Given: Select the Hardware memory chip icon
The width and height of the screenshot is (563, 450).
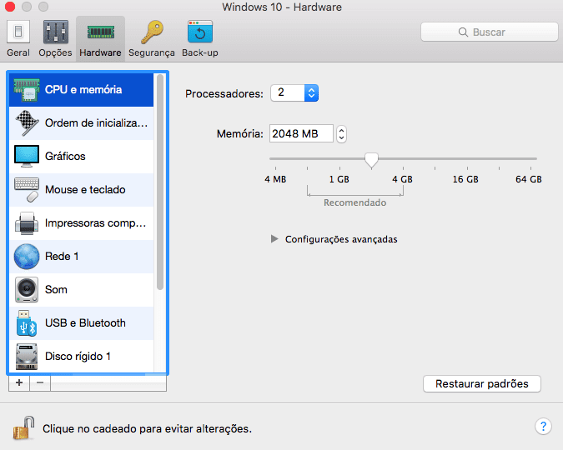Looking at the screenshot, I should 101,32.
